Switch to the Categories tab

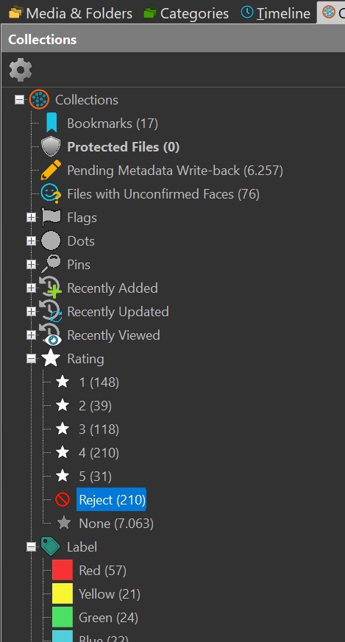[186, 13]
